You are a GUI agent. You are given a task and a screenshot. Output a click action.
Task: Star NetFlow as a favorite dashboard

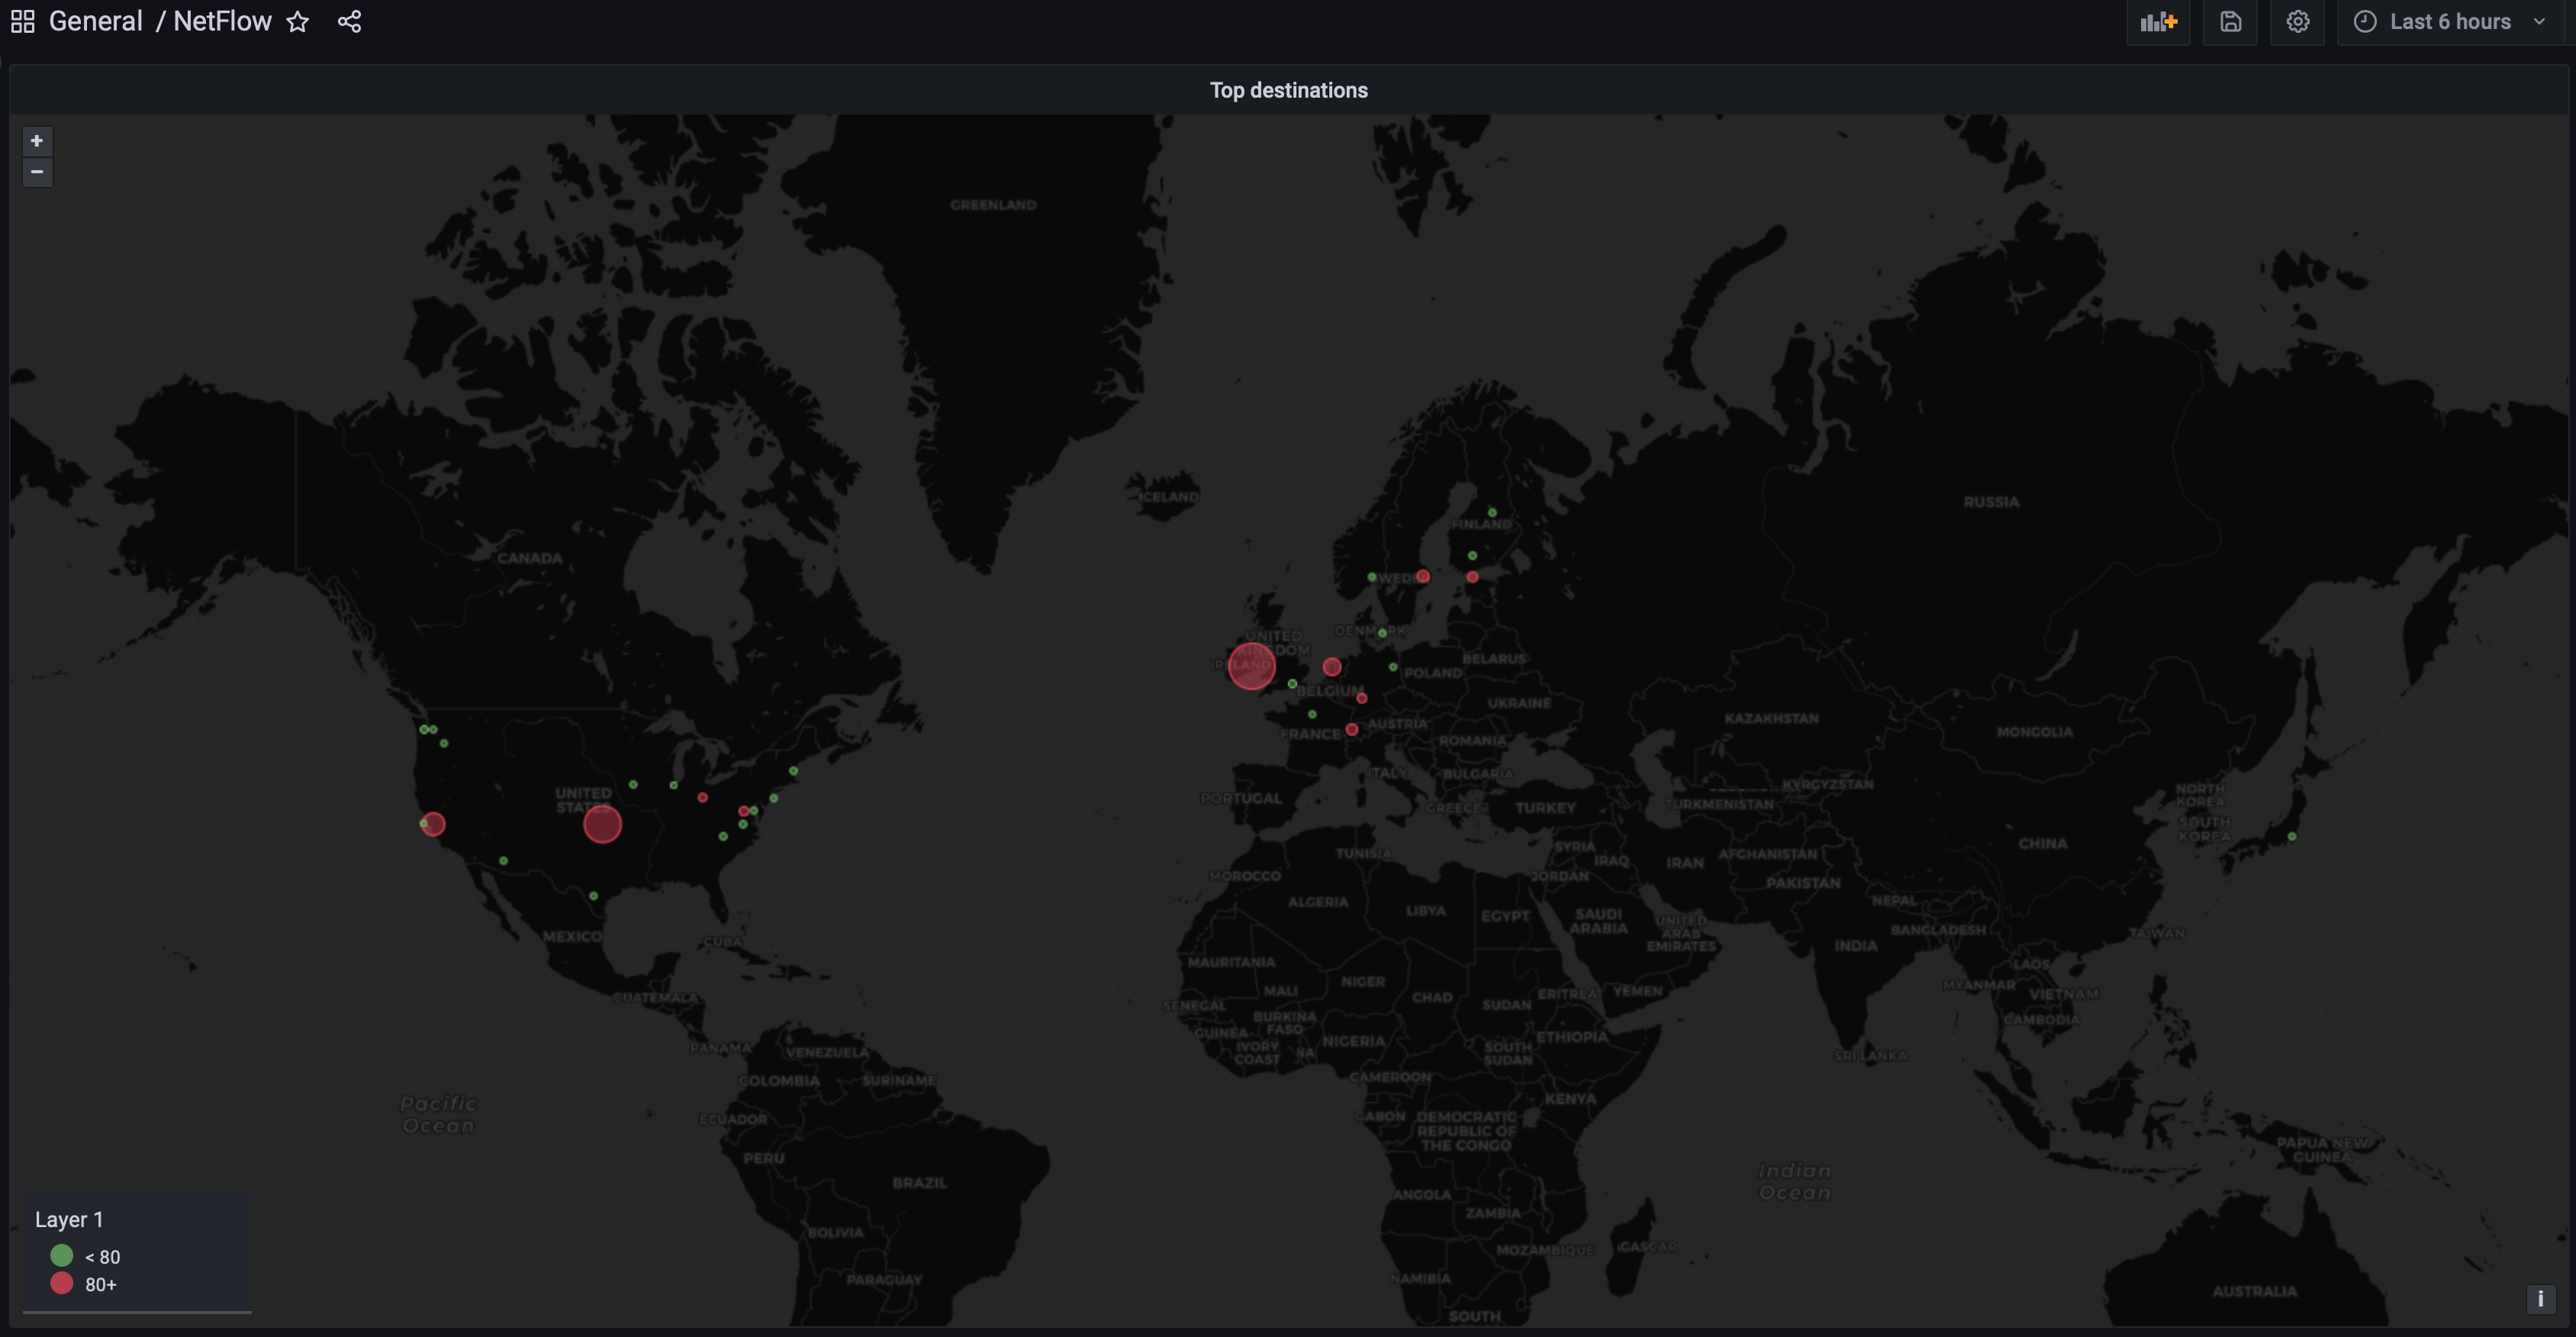298,21
